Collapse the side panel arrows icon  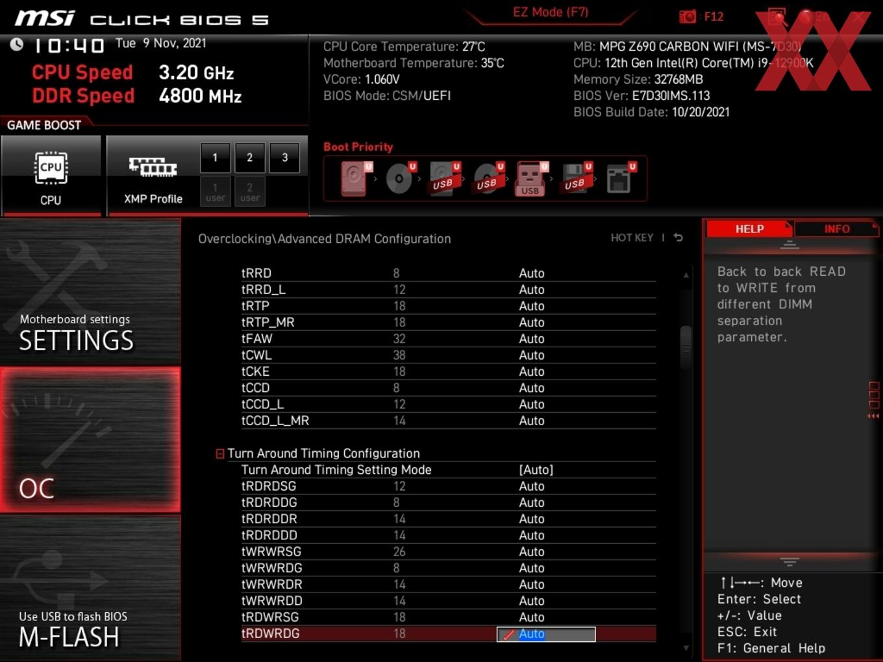click(x=873, y=416)
